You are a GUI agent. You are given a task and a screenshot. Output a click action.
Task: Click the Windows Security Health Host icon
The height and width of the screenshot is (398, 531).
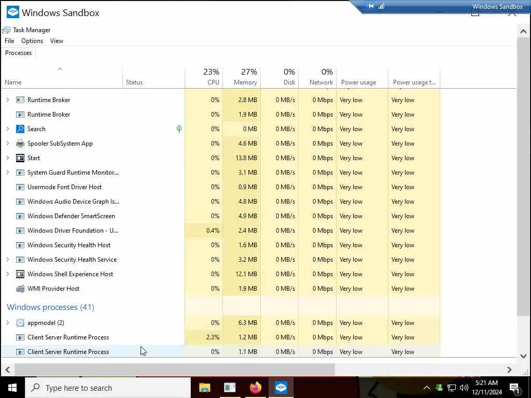click(20, 245)
